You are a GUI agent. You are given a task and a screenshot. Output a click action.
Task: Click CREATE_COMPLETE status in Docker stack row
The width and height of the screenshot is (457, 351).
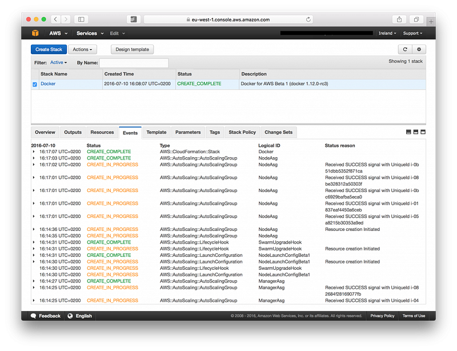point(199,83)
